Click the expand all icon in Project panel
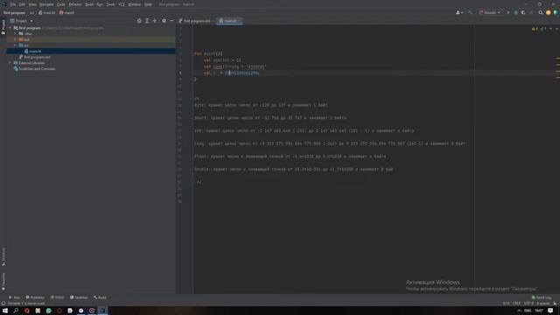 click(x=147, y=21)
